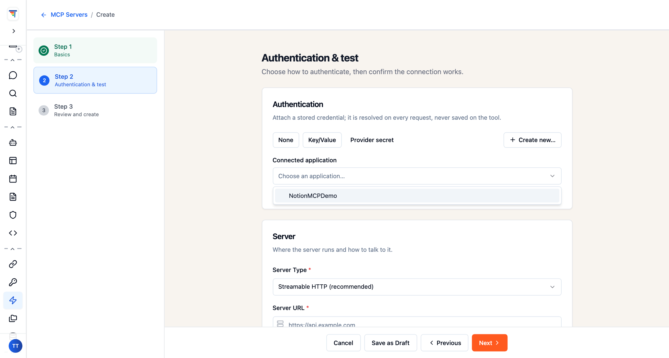This screenshot has width=669, height=358.
Task: Click the Server URL input field
Action: (x=417, y=322)
